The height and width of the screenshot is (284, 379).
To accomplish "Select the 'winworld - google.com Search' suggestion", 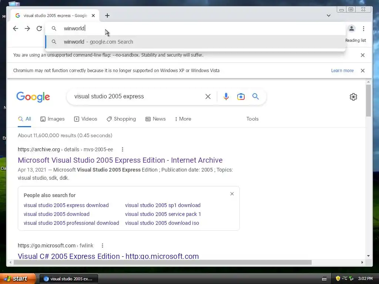I will point(195,42).
